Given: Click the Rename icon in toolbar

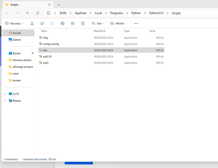Looking at the screenshot, I should [x=62, y=24].
